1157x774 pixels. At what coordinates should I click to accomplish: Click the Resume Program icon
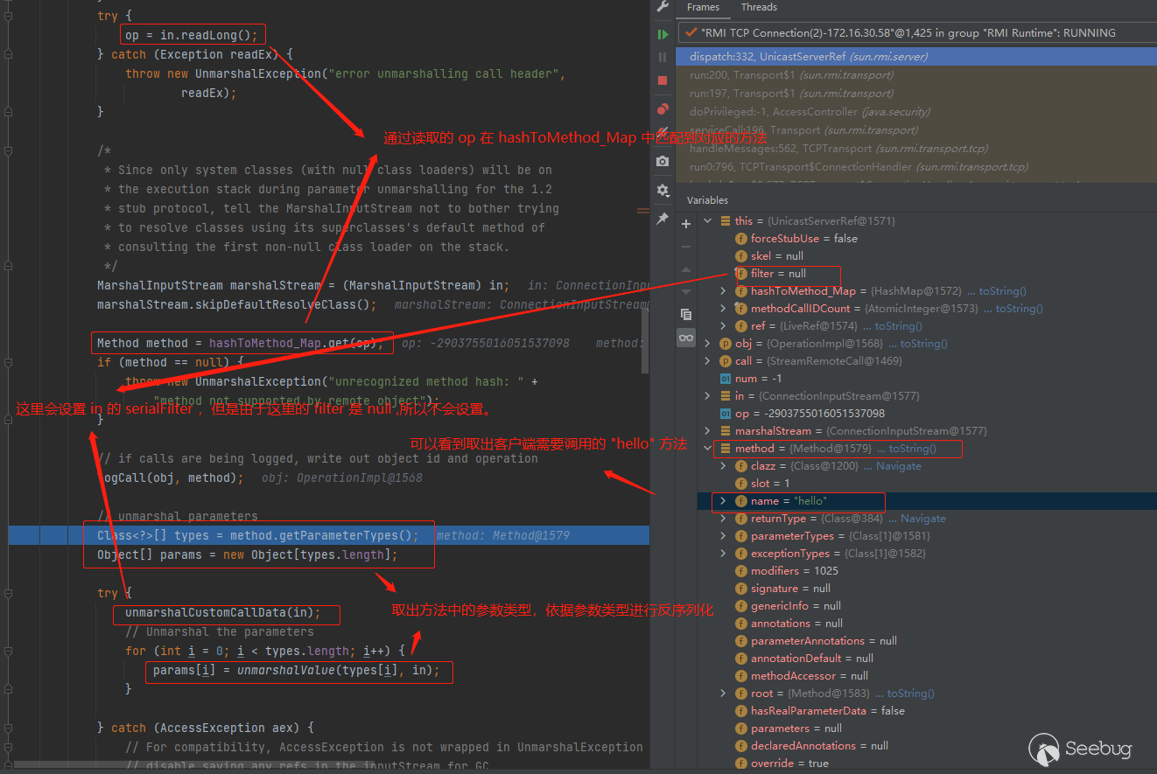pyautogui.click(x=663, y=34)
